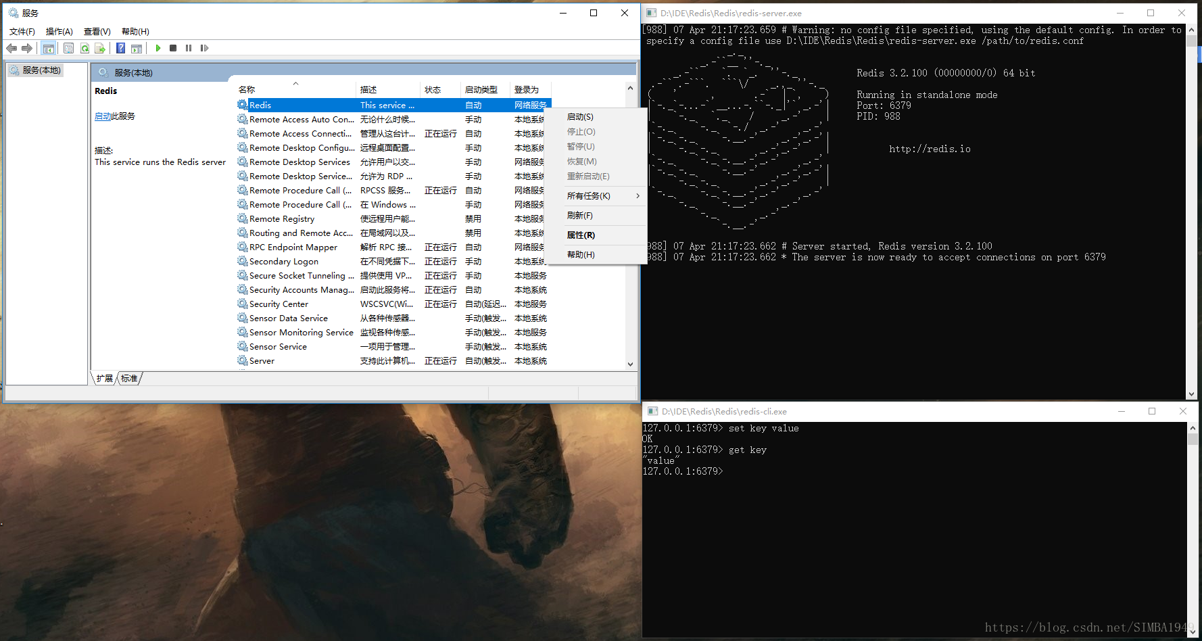
Task: Minimize the redis-cli.exe window
Action: coord(1122,411)
